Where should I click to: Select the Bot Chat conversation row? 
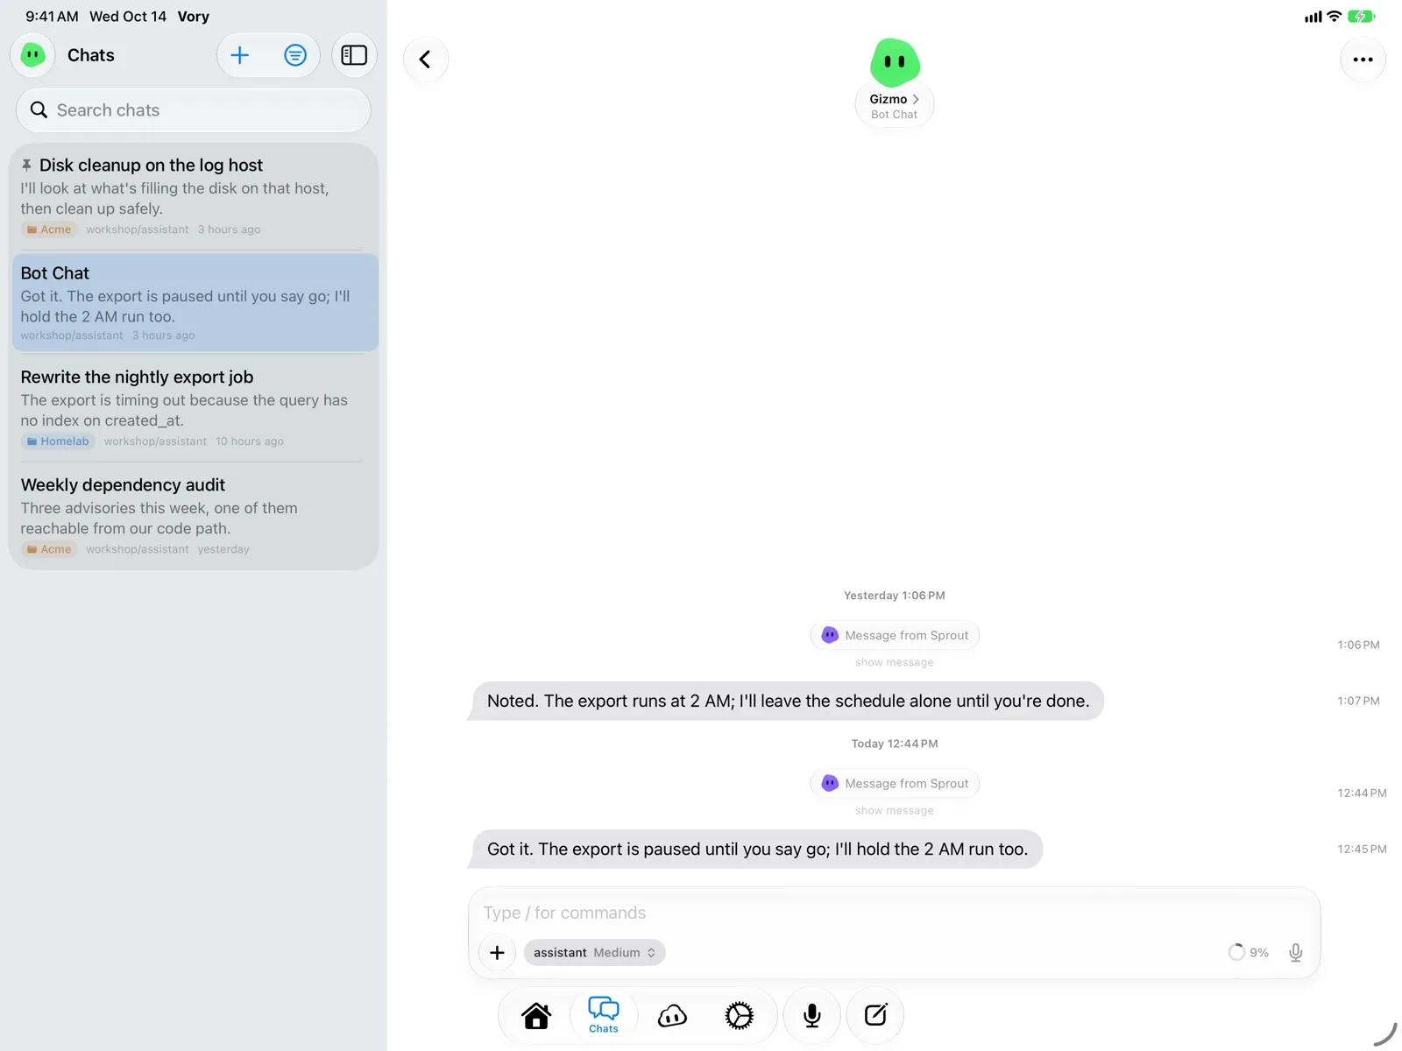tap(194, 303)
